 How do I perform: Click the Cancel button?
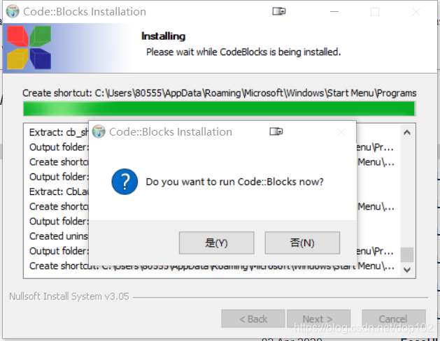[x=394, y=319]
